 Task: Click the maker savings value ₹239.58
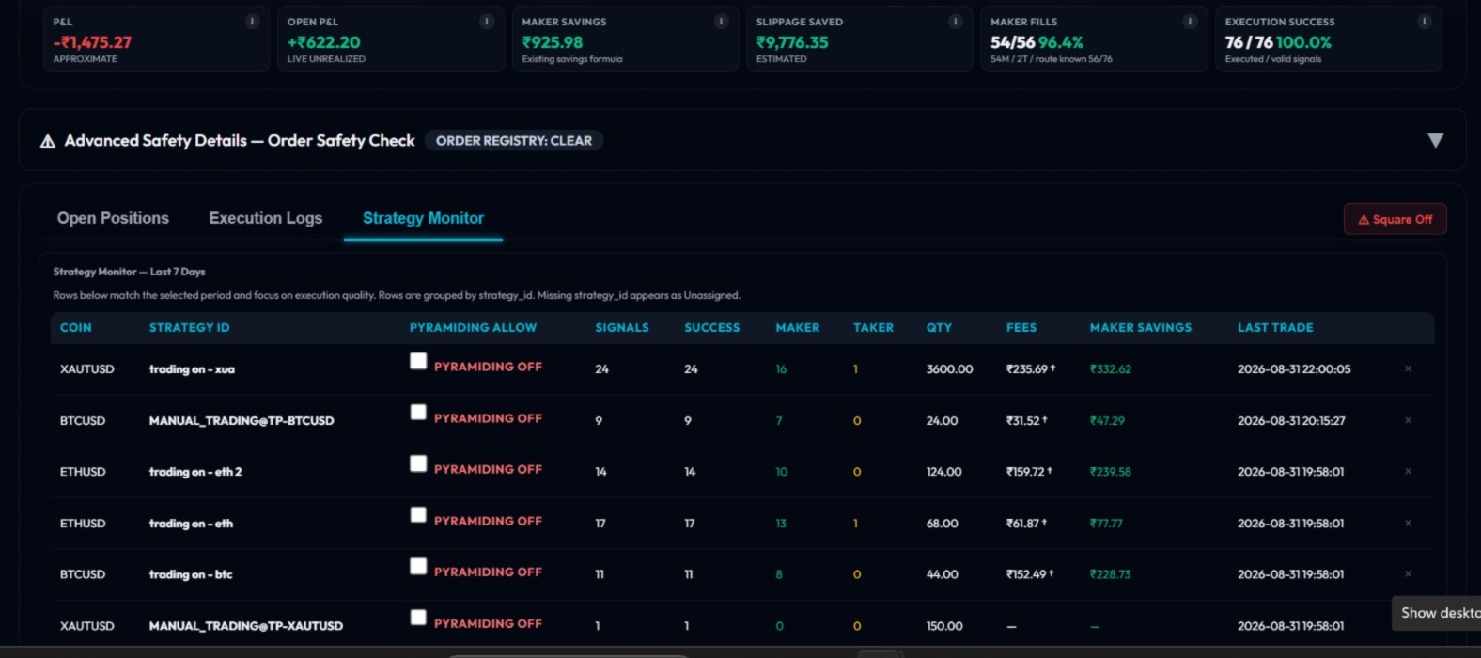pyautogui.click(x=1111, y=472)
